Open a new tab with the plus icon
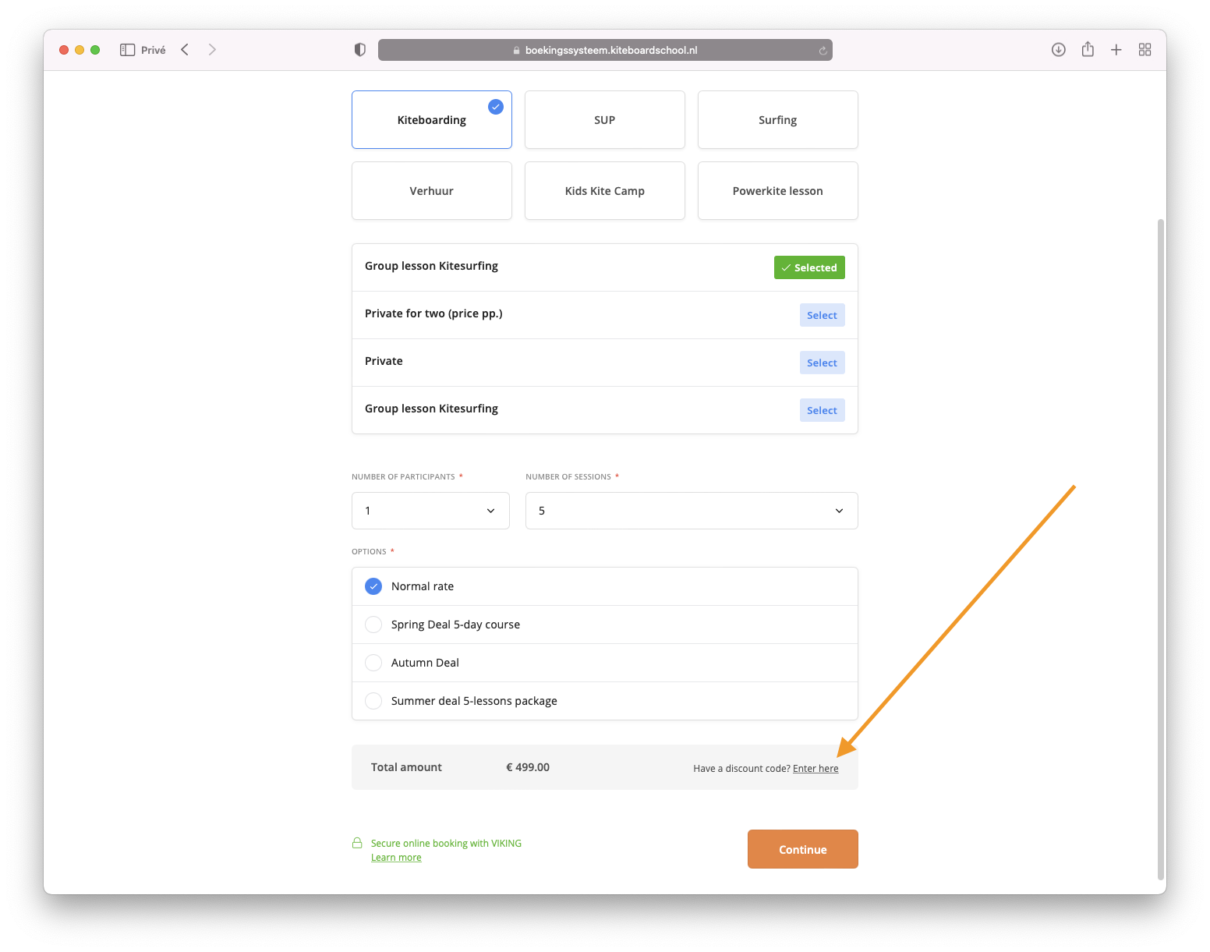Image resolution: width=1210 pixels, height=952 pixels. pos(1116,50)
